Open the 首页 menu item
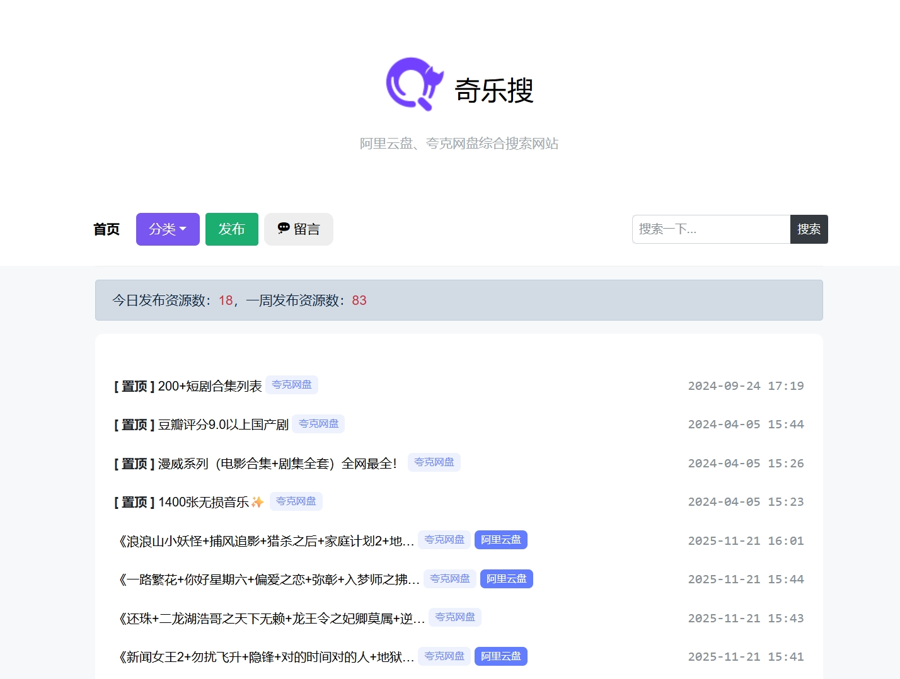 106,229
